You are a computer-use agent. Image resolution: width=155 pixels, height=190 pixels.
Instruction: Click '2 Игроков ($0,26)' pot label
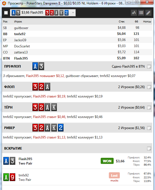131,87
